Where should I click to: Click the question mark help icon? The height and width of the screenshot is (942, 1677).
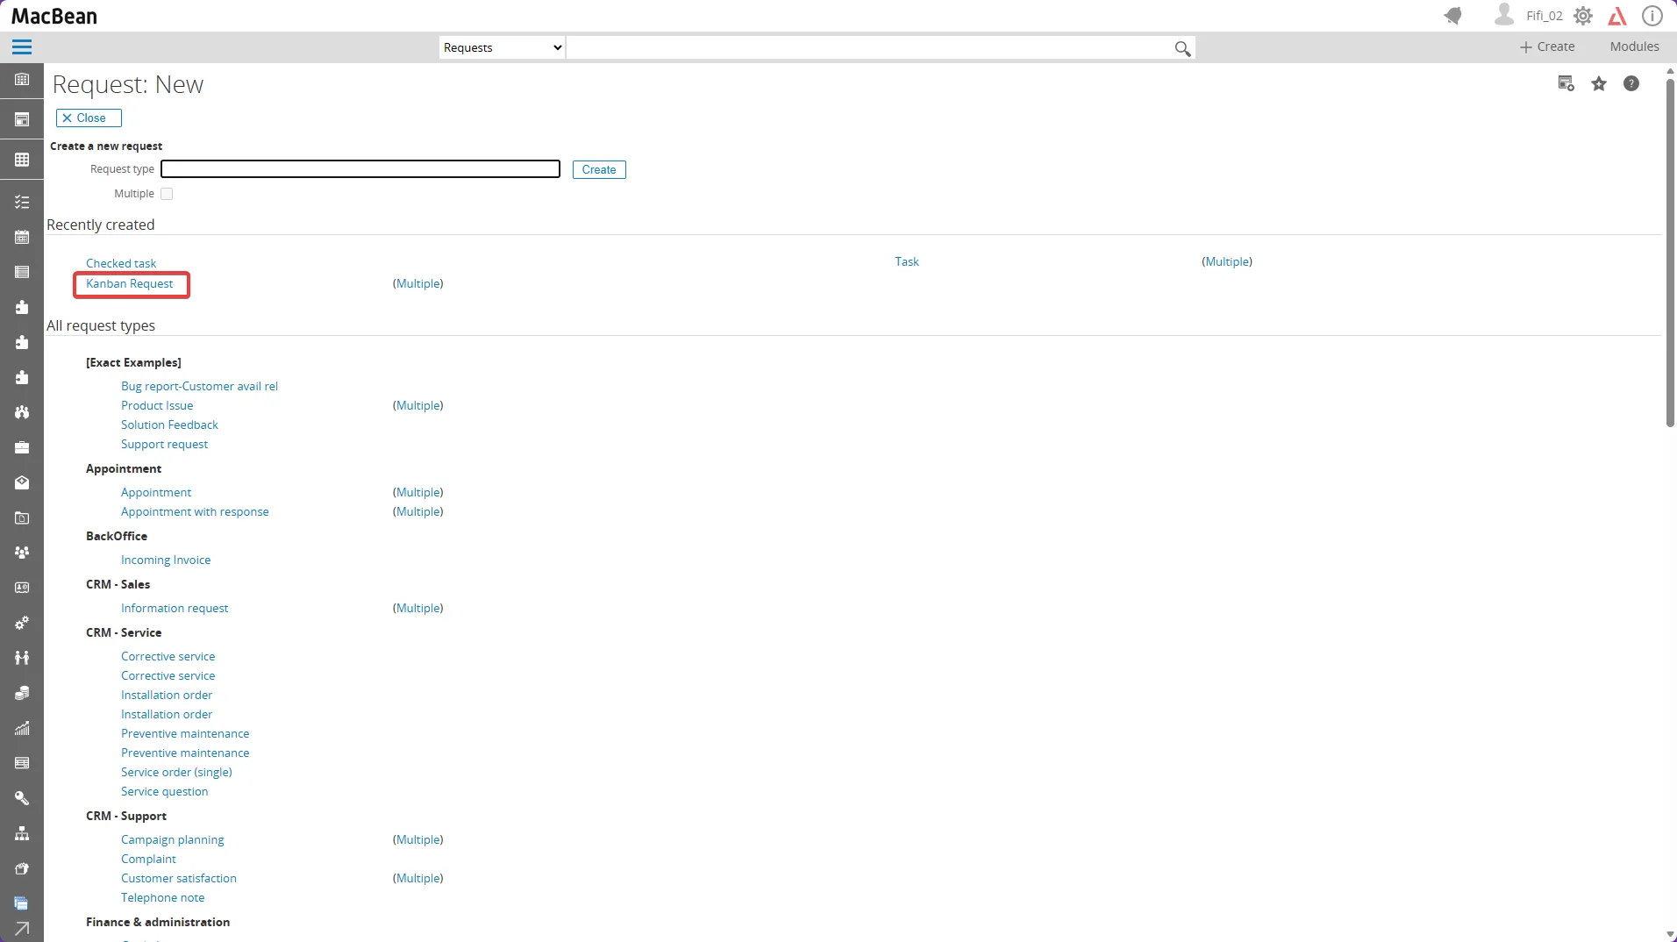1631,84
